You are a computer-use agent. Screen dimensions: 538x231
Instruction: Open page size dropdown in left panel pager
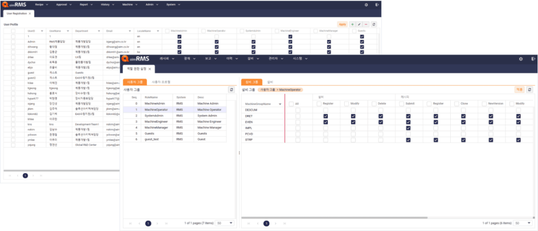[x=225, y=223]
